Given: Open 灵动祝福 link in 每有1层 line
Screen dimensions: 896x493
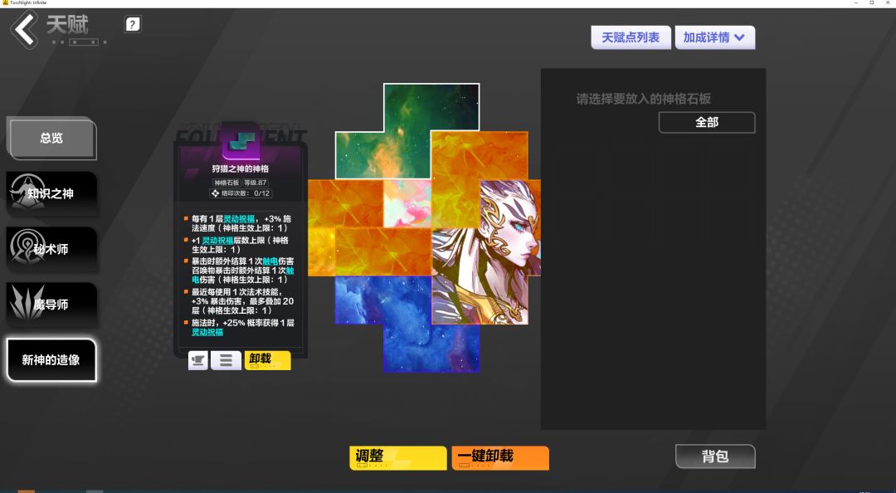Looking at the screenshot, I should point(239,218).
